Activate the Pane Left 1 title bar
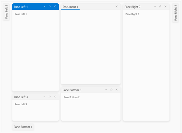The height and width of the screenshot is (133, 182). [x=35, y=7]
